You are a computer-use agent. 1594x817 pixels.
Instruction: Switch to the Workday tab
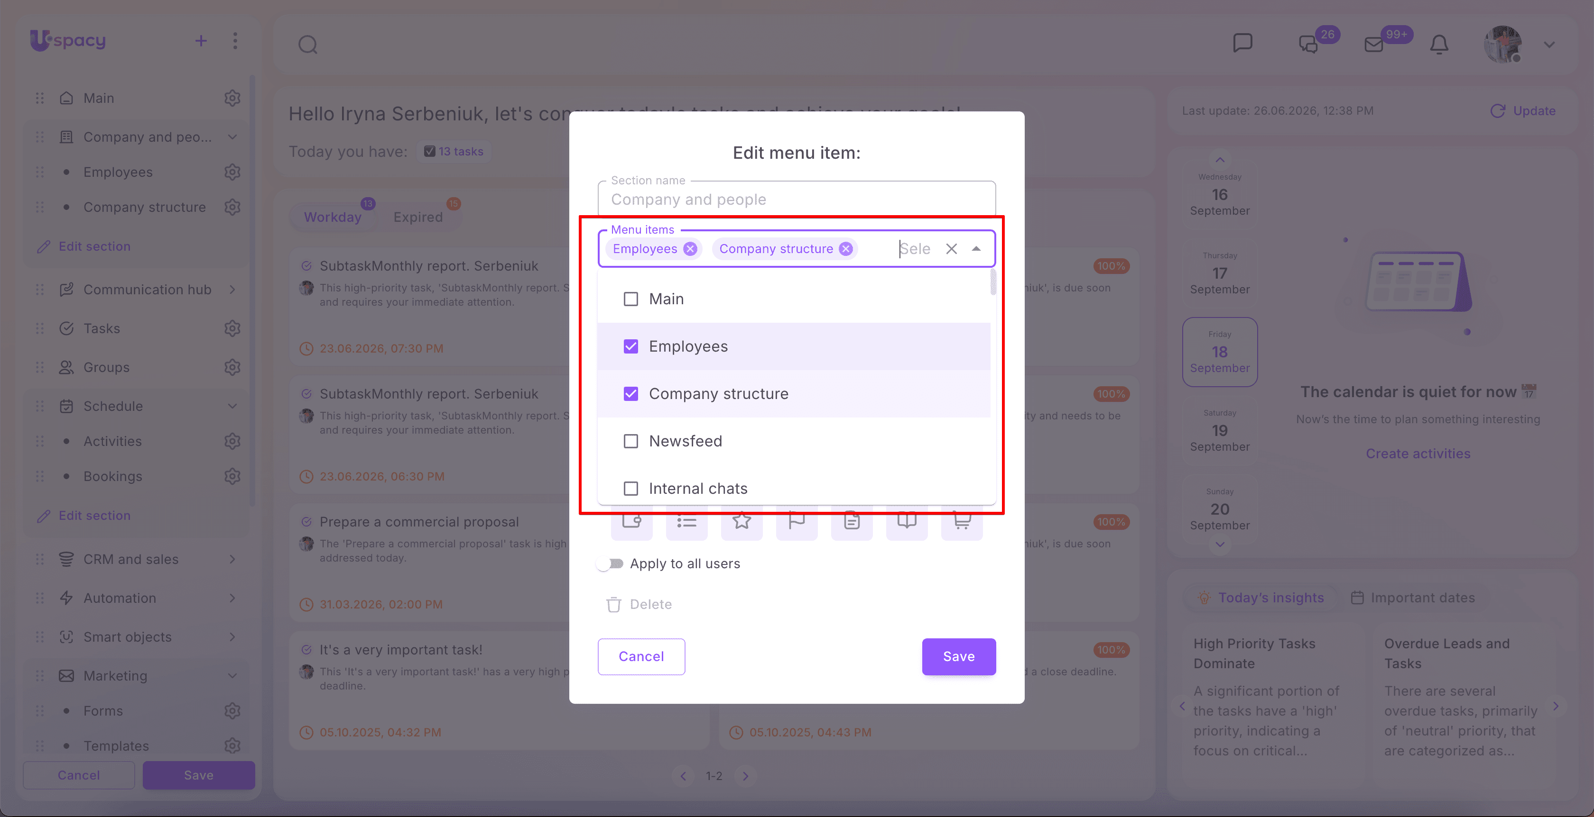click(x=333, y=217)
